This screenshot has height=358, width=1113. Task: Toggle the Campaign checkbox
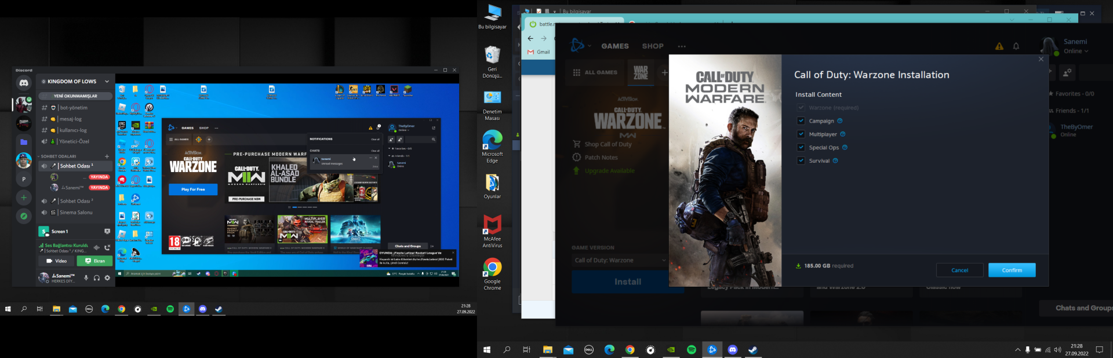click(801, 120)
